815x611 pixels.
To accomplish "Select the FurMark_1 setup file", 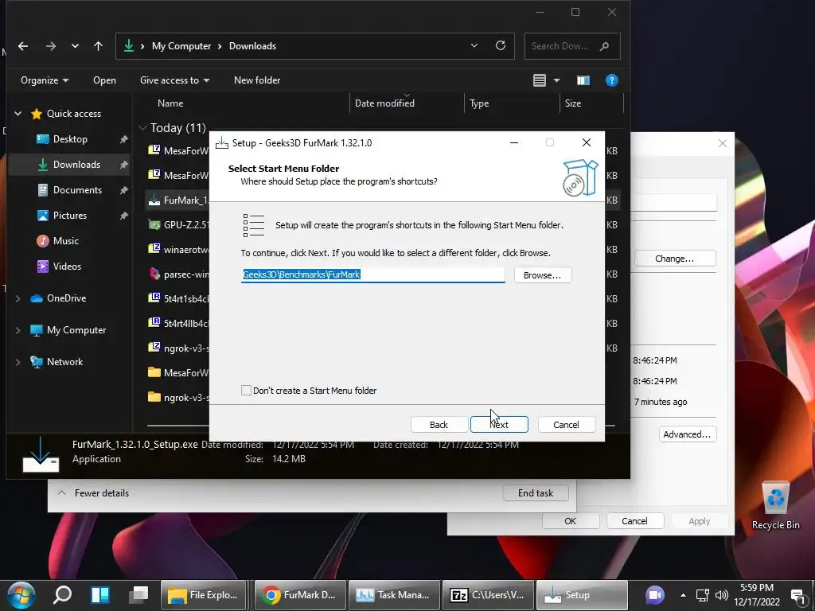I will [178, 200].
